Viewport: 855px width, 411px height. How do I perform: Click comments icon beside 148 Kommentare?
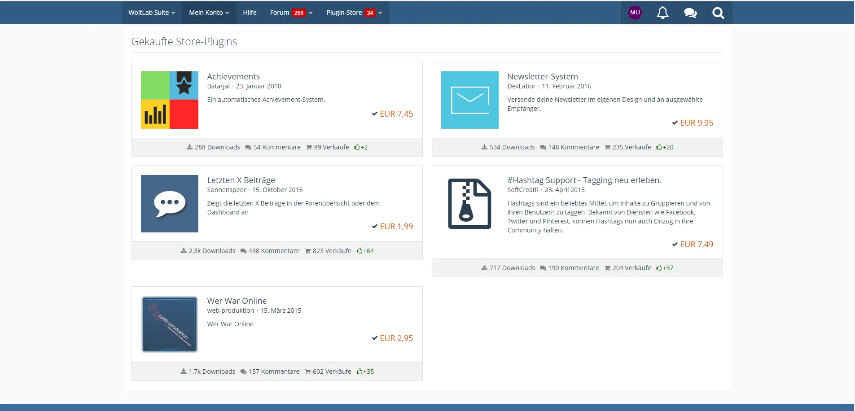pyautogui.click(x=543, y=147)
